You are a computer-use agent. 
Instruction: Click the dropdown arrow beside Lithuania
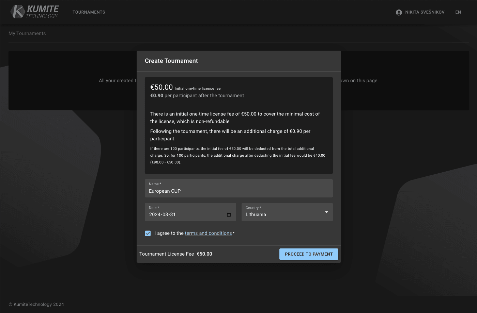point(326,212)
